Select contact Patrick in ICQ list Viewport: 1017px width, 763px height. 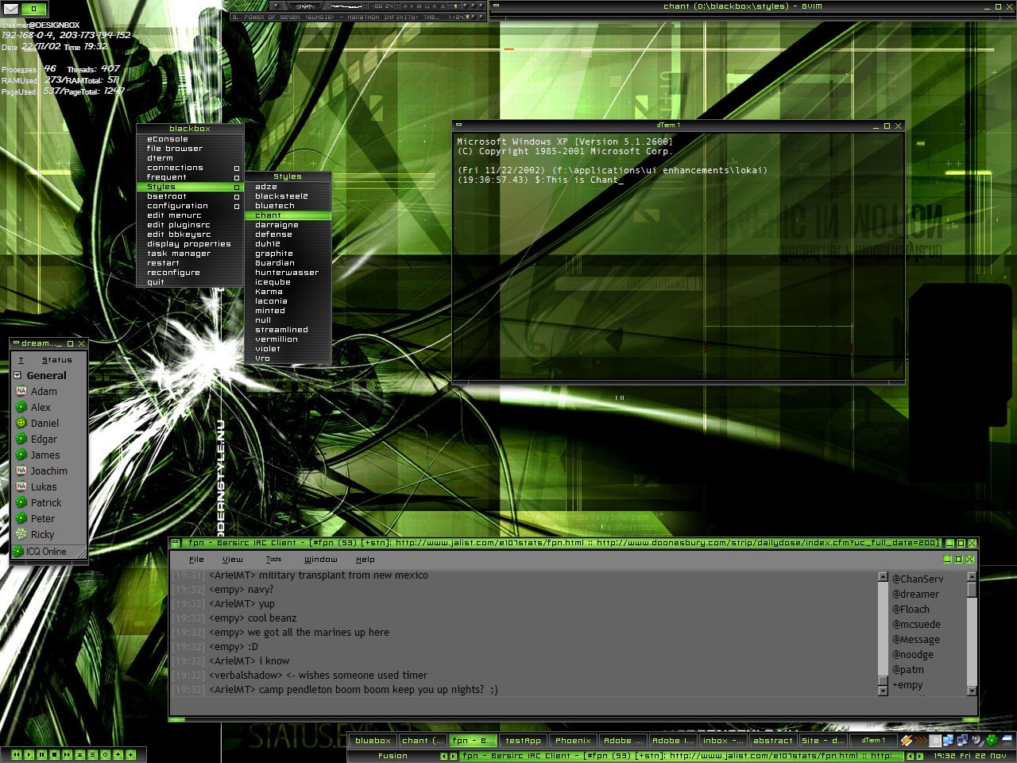[x=48, y=502]
